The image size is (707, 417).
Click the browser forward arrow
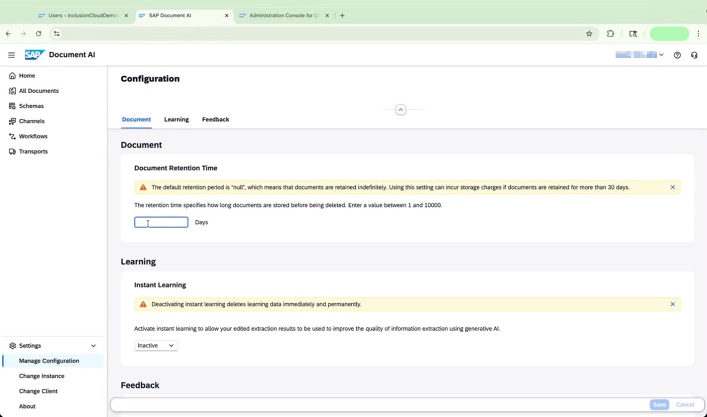[x=23, y=33]
